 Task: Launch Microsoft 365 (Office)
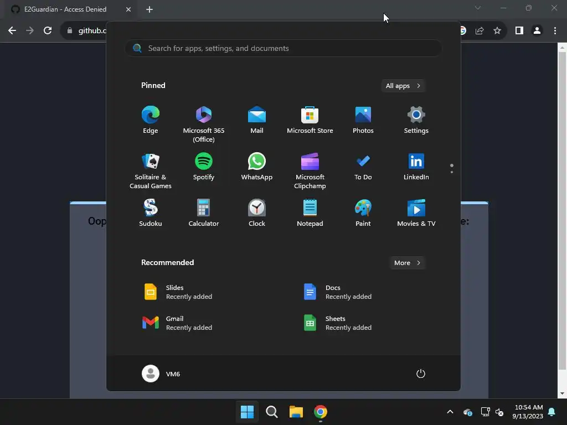204,124
